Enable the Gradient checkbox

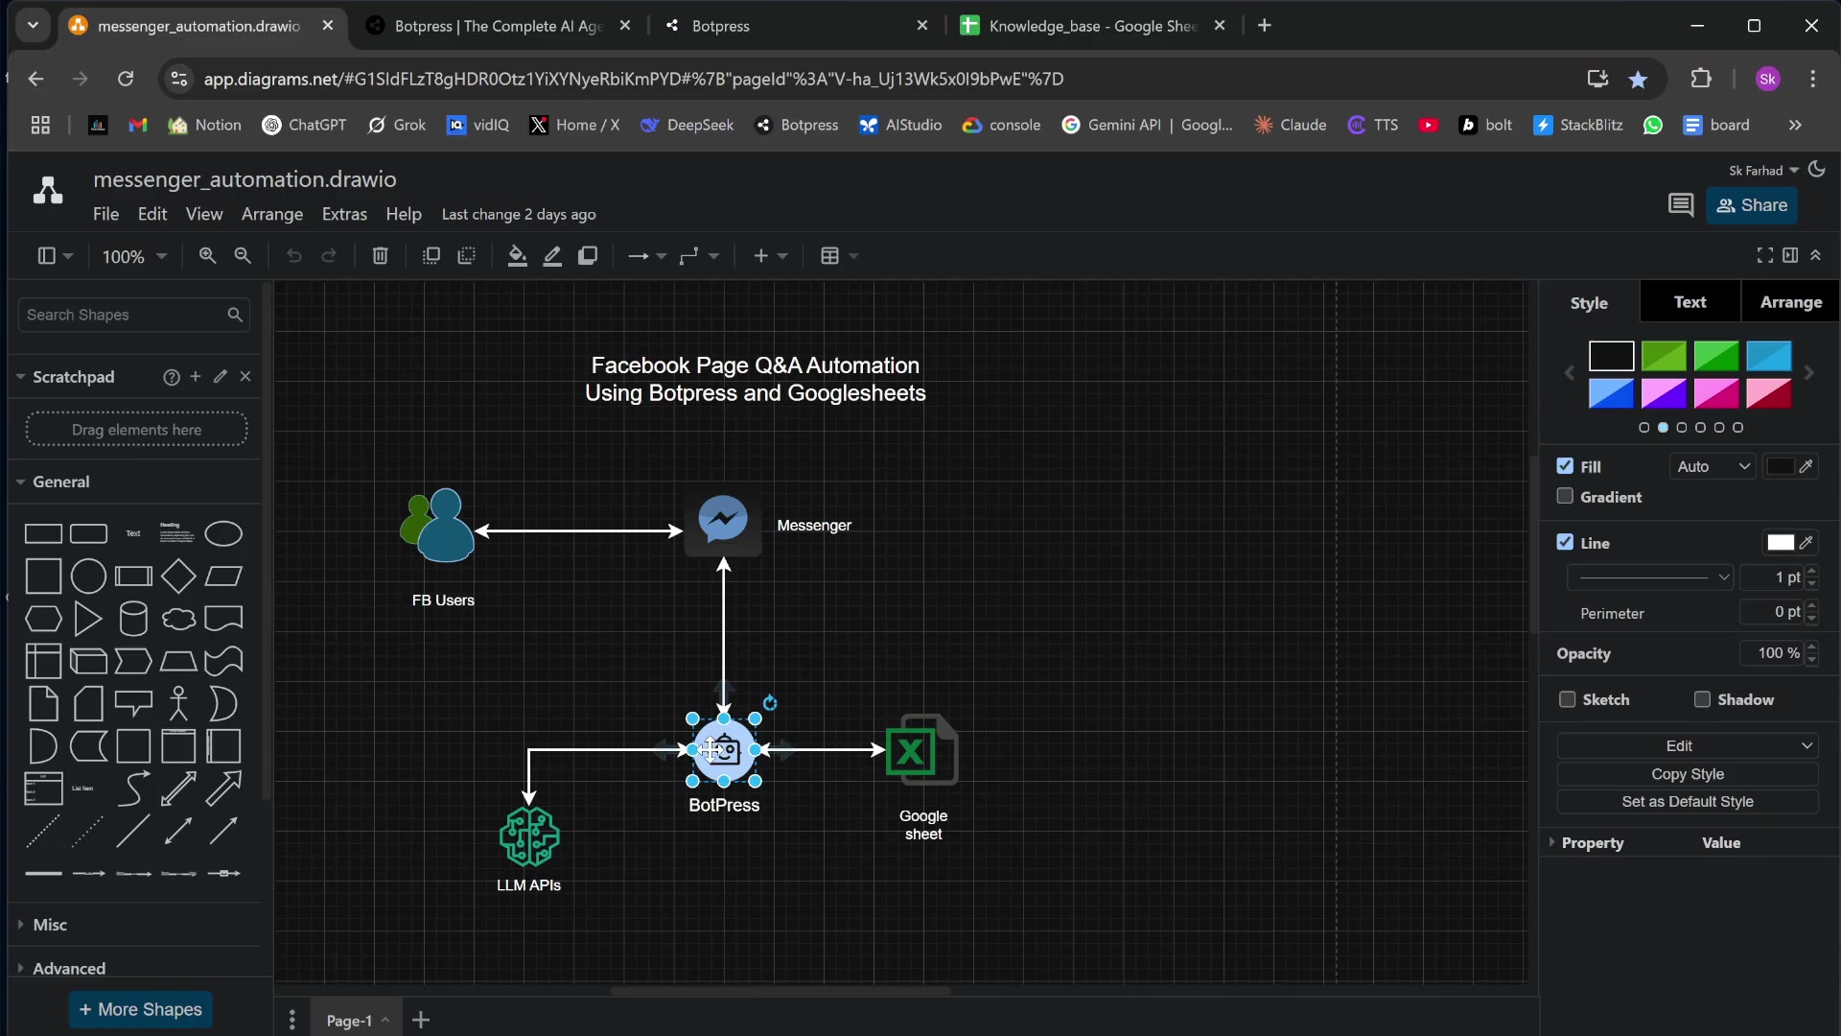tap(1565, 497)
